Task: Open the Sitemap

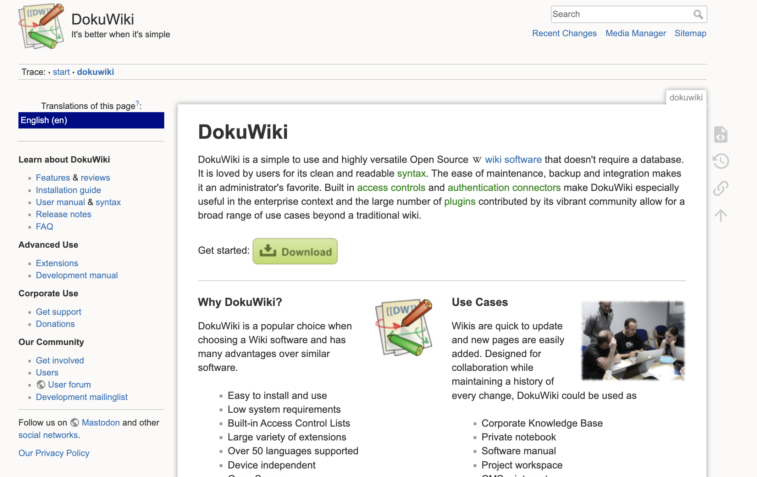Action: click(x=690, y=33)
